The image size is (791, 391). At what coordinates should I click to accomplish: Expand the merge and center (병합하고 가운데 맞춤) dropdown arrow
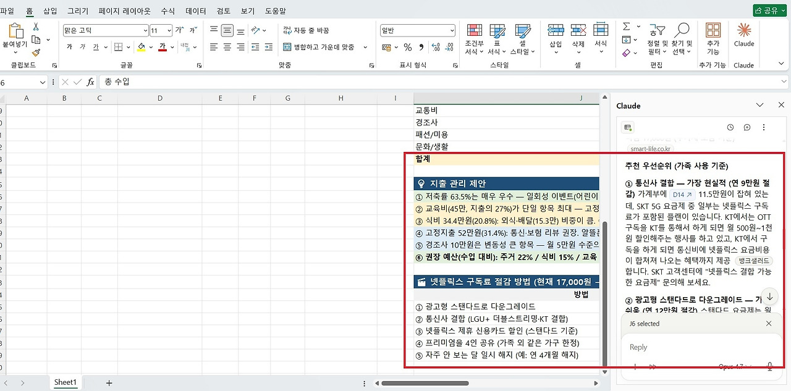click(365, 47)
